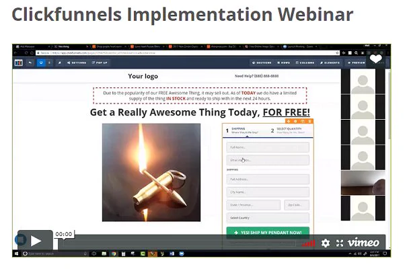The image size is (407, 271).
Task: Open the Pop Up menu
Action: click(100, 63)
